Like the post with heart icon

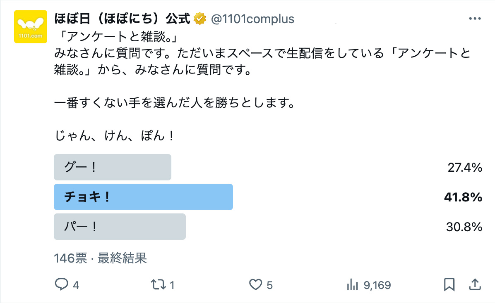256,284
